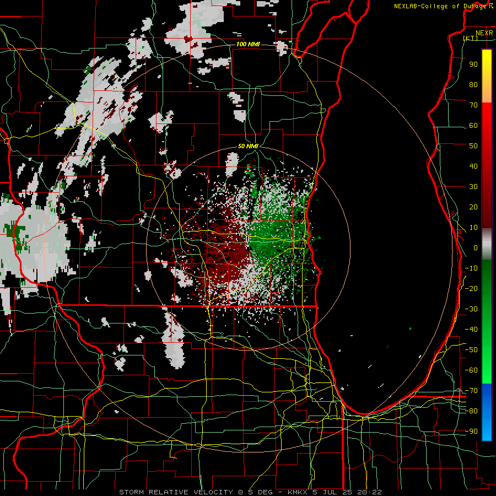Click the -70 value on the velocity scale

coord(471,391)
